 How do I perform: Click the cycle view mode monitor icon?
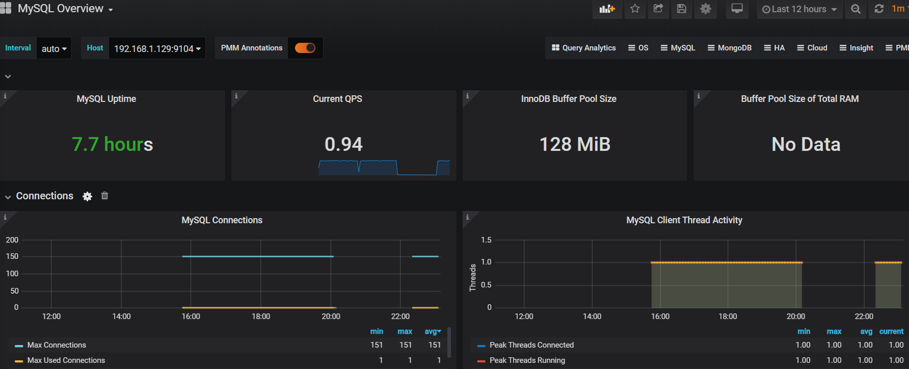(737, 9)
